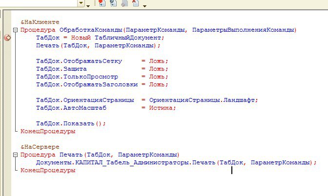
Task: Click the Новый keyword in code
Action: click(81, 38)
